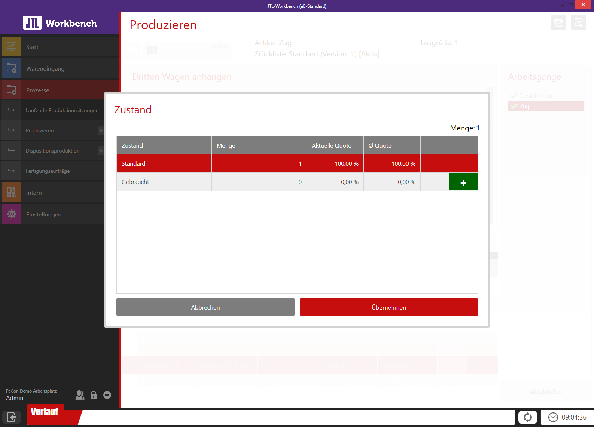Click the Start dashboard icon in sidebar
This screenshot has width=594, height=427.
[x=12, y=47]
